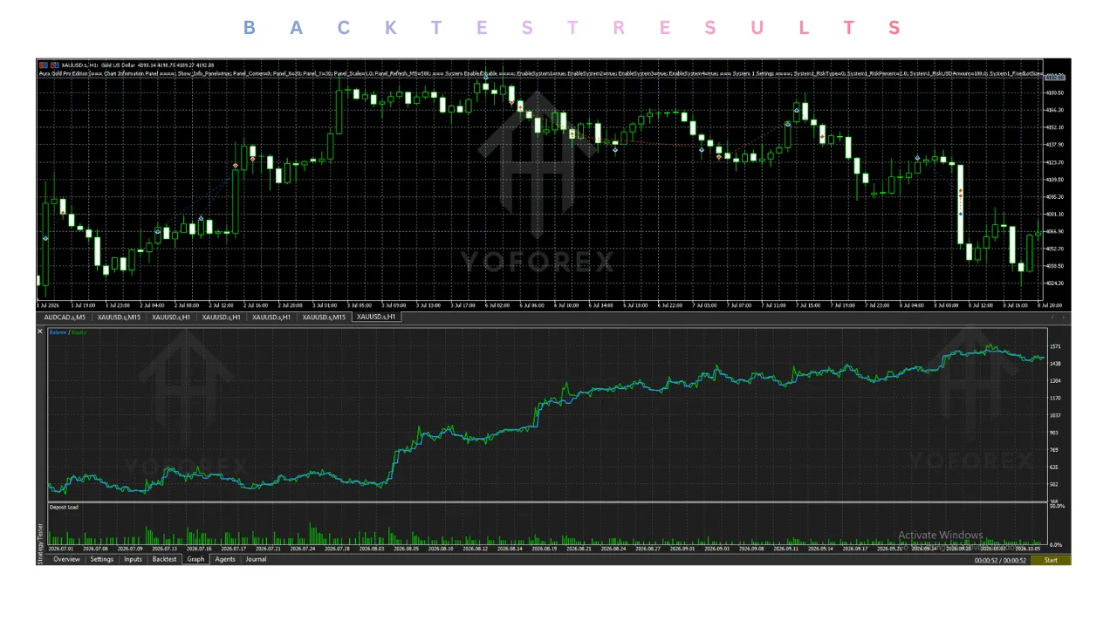This screenshot has width=1117, height=628.
Task: Click the 00:00:52 / 00:00:52 elapsed time readout
Action: click(x=1000, y=560)
